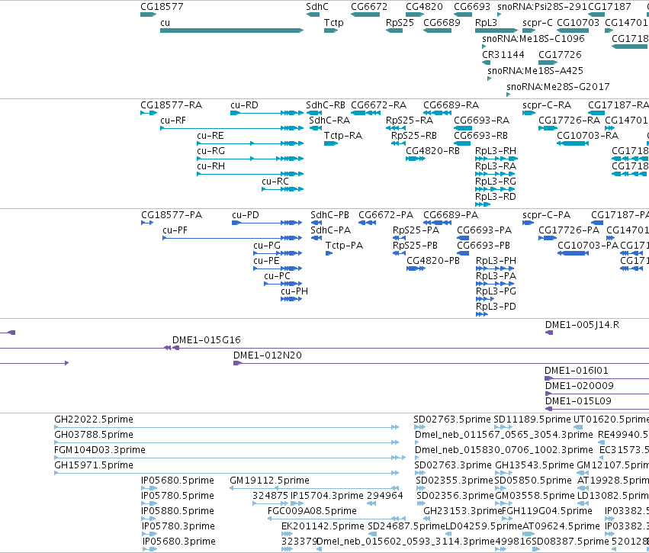Select EST GH22022.5prime

point(227,427)
